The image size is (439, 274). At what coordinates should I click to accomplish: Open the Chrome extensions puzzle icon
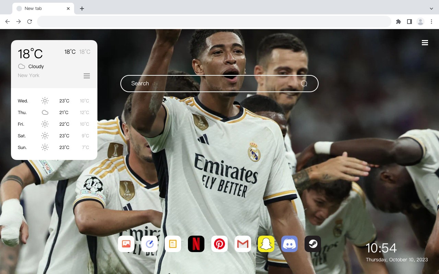click(x=398, y=22)
